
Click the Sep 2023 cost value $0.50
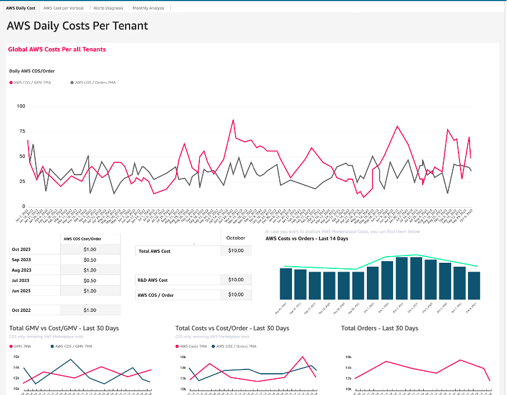pyautogui.click(x=89, y=260)
